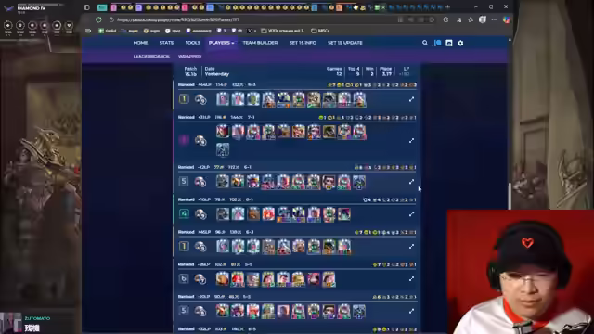
Task: Click last champion portrait in -12LP match
Action: 359,182
